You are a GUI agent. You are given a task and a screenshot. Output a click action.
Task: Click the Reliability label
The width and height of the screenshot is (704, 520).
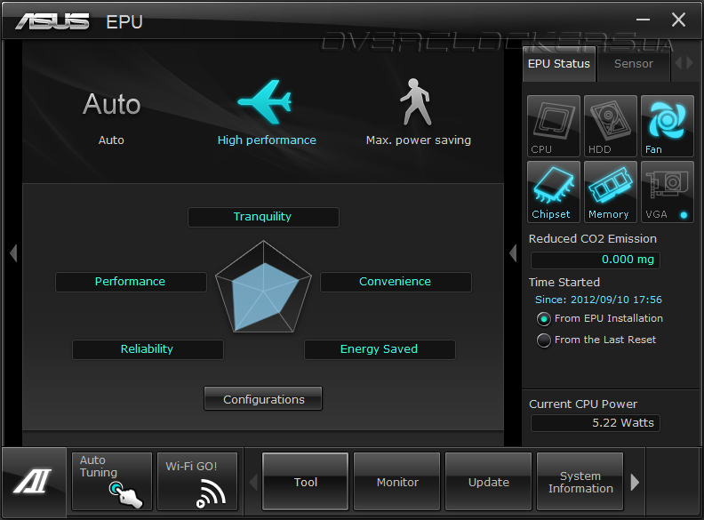(x=148, y=349)
